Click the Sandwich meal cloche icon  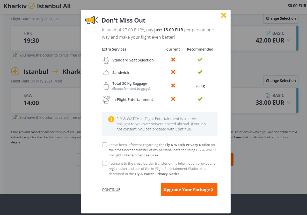106,73
